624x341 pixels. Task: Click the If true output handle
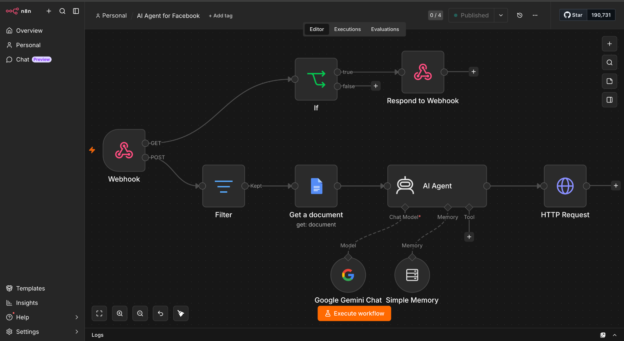pos(337,72)
